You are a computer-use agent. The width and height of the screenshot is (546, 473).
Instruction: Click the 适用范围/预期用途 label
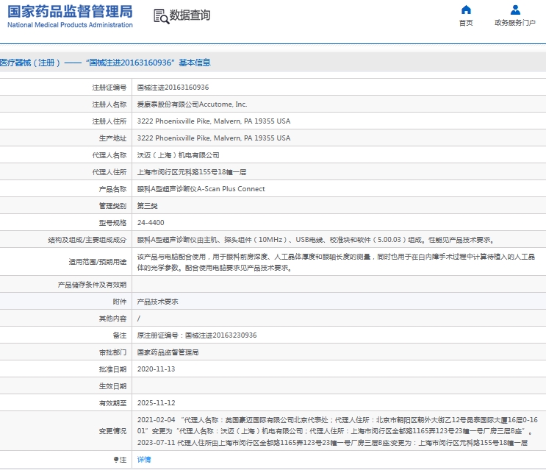click(98, 262)
